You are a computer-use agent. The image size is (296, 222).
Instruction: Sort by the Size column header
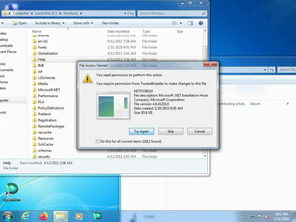tap(180, 32)
